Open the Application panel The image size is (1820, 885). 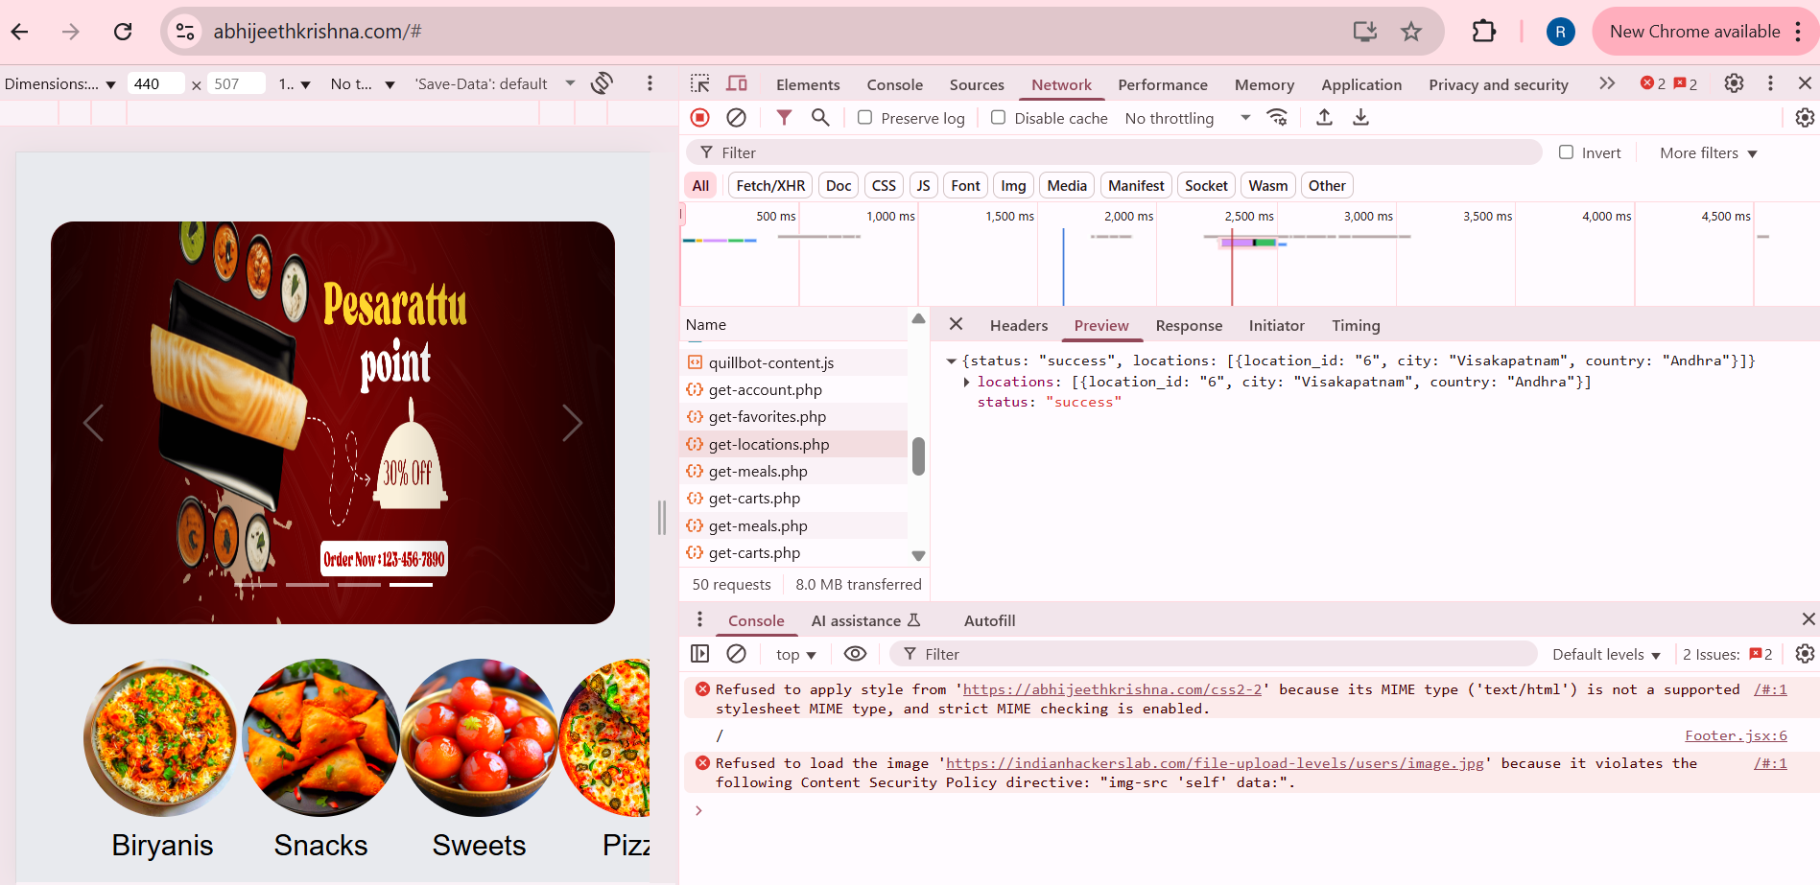point(1361,84)
